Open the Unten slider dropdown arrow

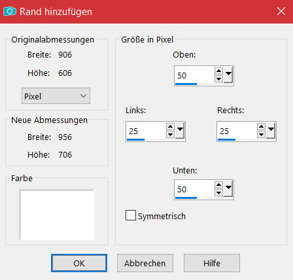click(x=228, y=189)
